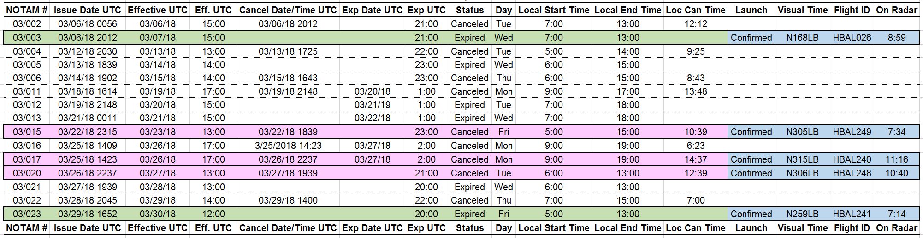Select the On Radar 11:16 cell
This screenshot has height=238, width=923.
pos(896,159)
